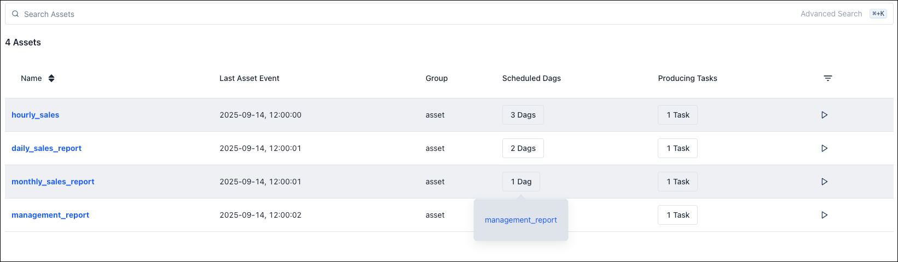Open management_report asset in Name column

coord(50,215)
